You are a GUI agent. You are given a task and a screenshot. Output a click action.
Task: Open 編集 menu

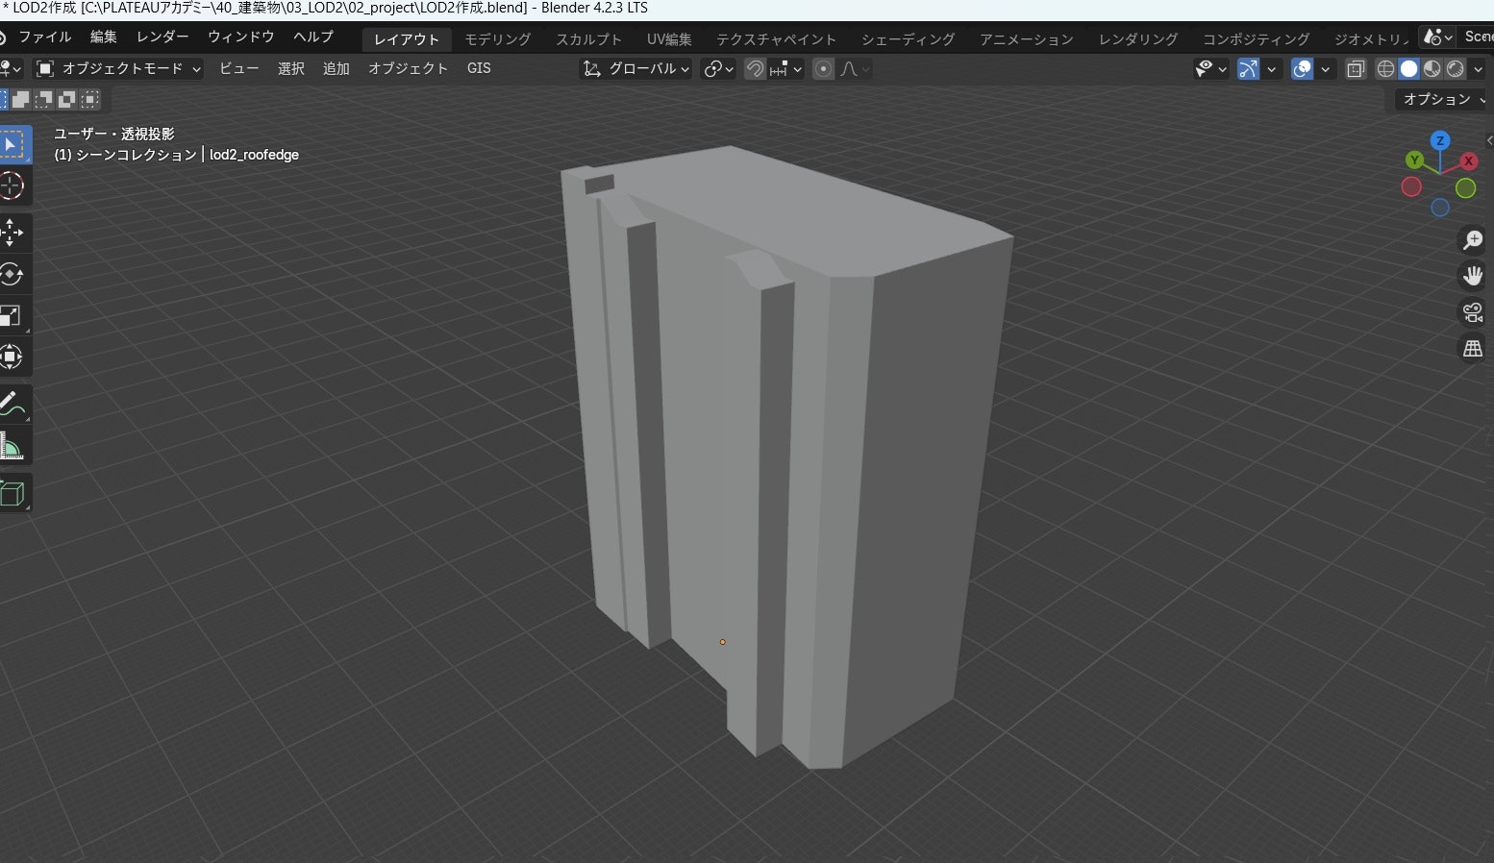click(x=104, y=37)
